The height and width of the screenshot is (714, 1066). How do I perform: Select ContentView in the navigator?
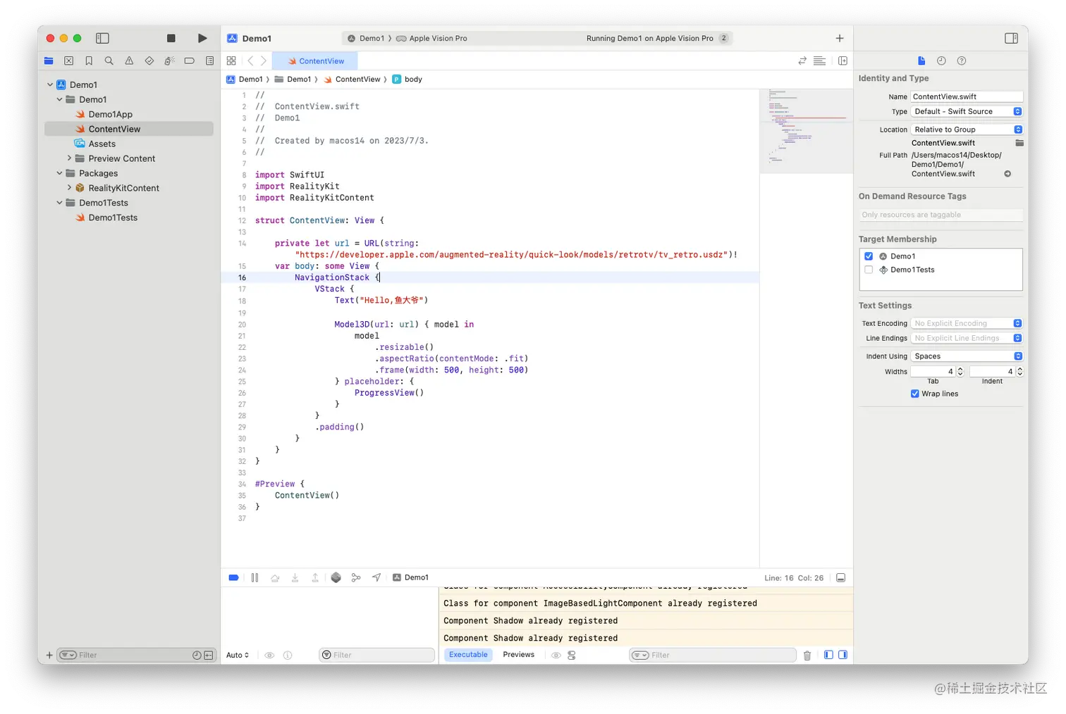(x=129, y=129)
